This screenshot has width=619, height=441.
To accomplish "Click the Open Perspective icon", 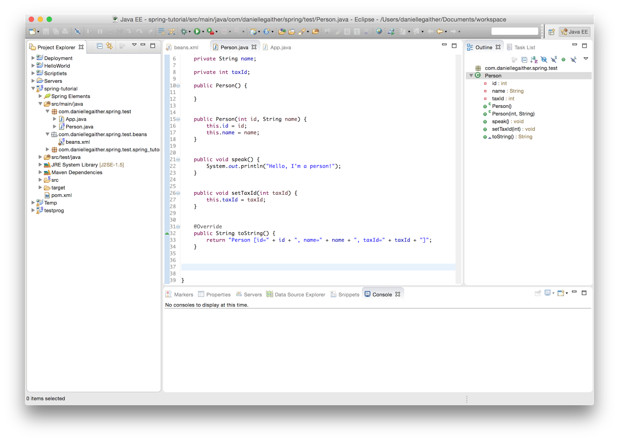I will [x=552, y=32].
